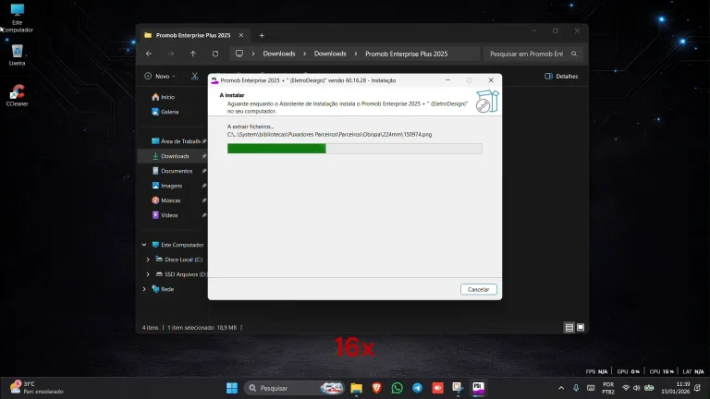Open Músicas in Explorer sidebar
The image size is (710, 399).
coord(166,200)
